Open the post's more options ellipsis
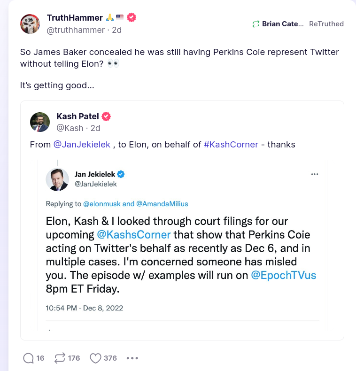 point(132,358)
